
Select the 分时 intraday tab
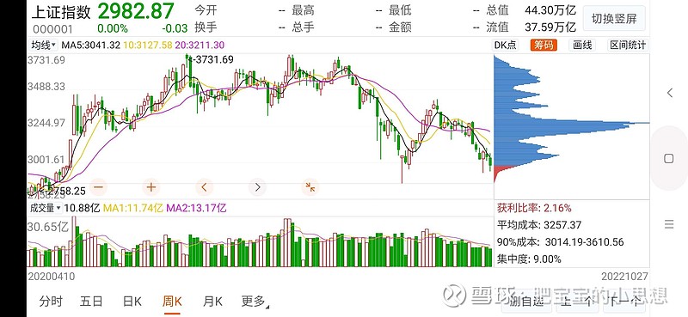[x=51, y=302]
